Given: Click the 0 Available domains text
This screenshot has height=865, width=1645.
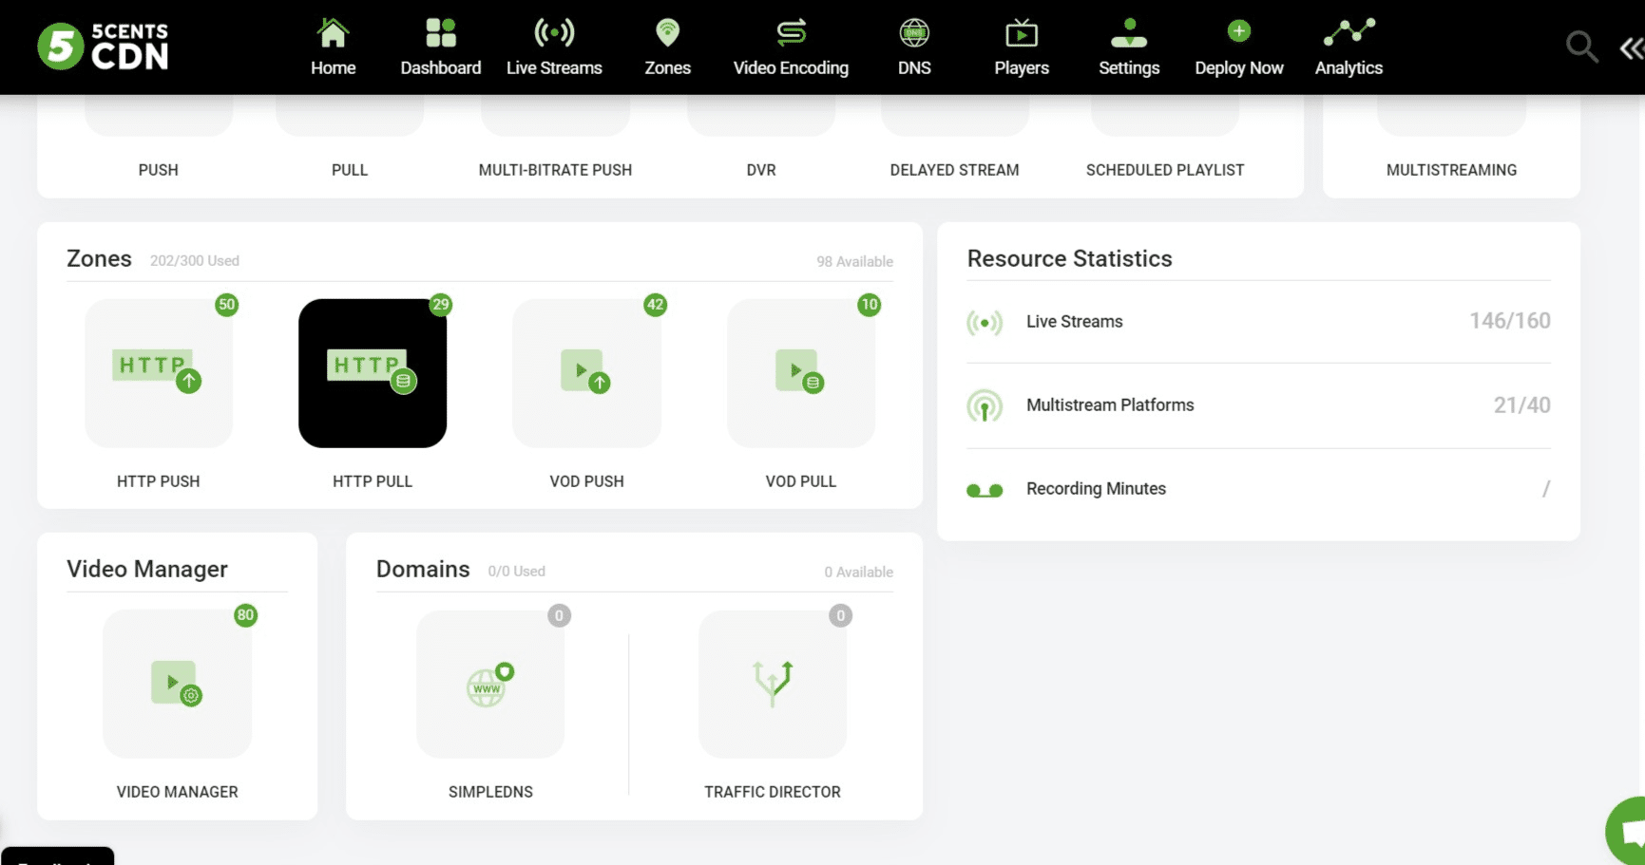Looking at the screenshot, I should [858, 572].
